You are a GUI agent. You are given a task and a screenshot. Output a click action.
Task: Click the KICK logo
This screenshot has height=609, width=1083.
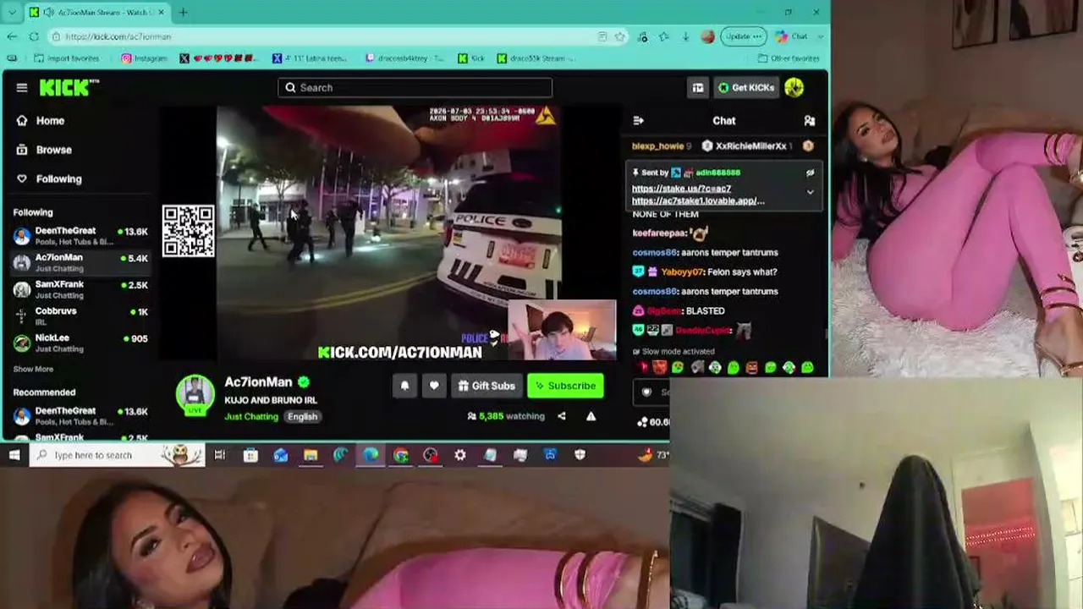click(x=69, y=87)
